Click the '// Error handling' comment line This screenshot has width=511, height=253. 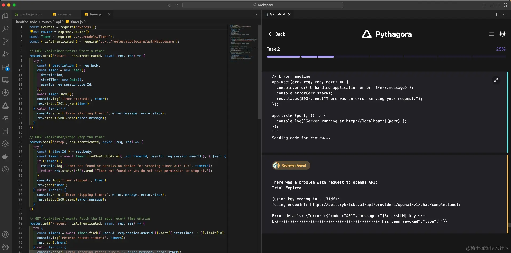(x=291, y=76)
